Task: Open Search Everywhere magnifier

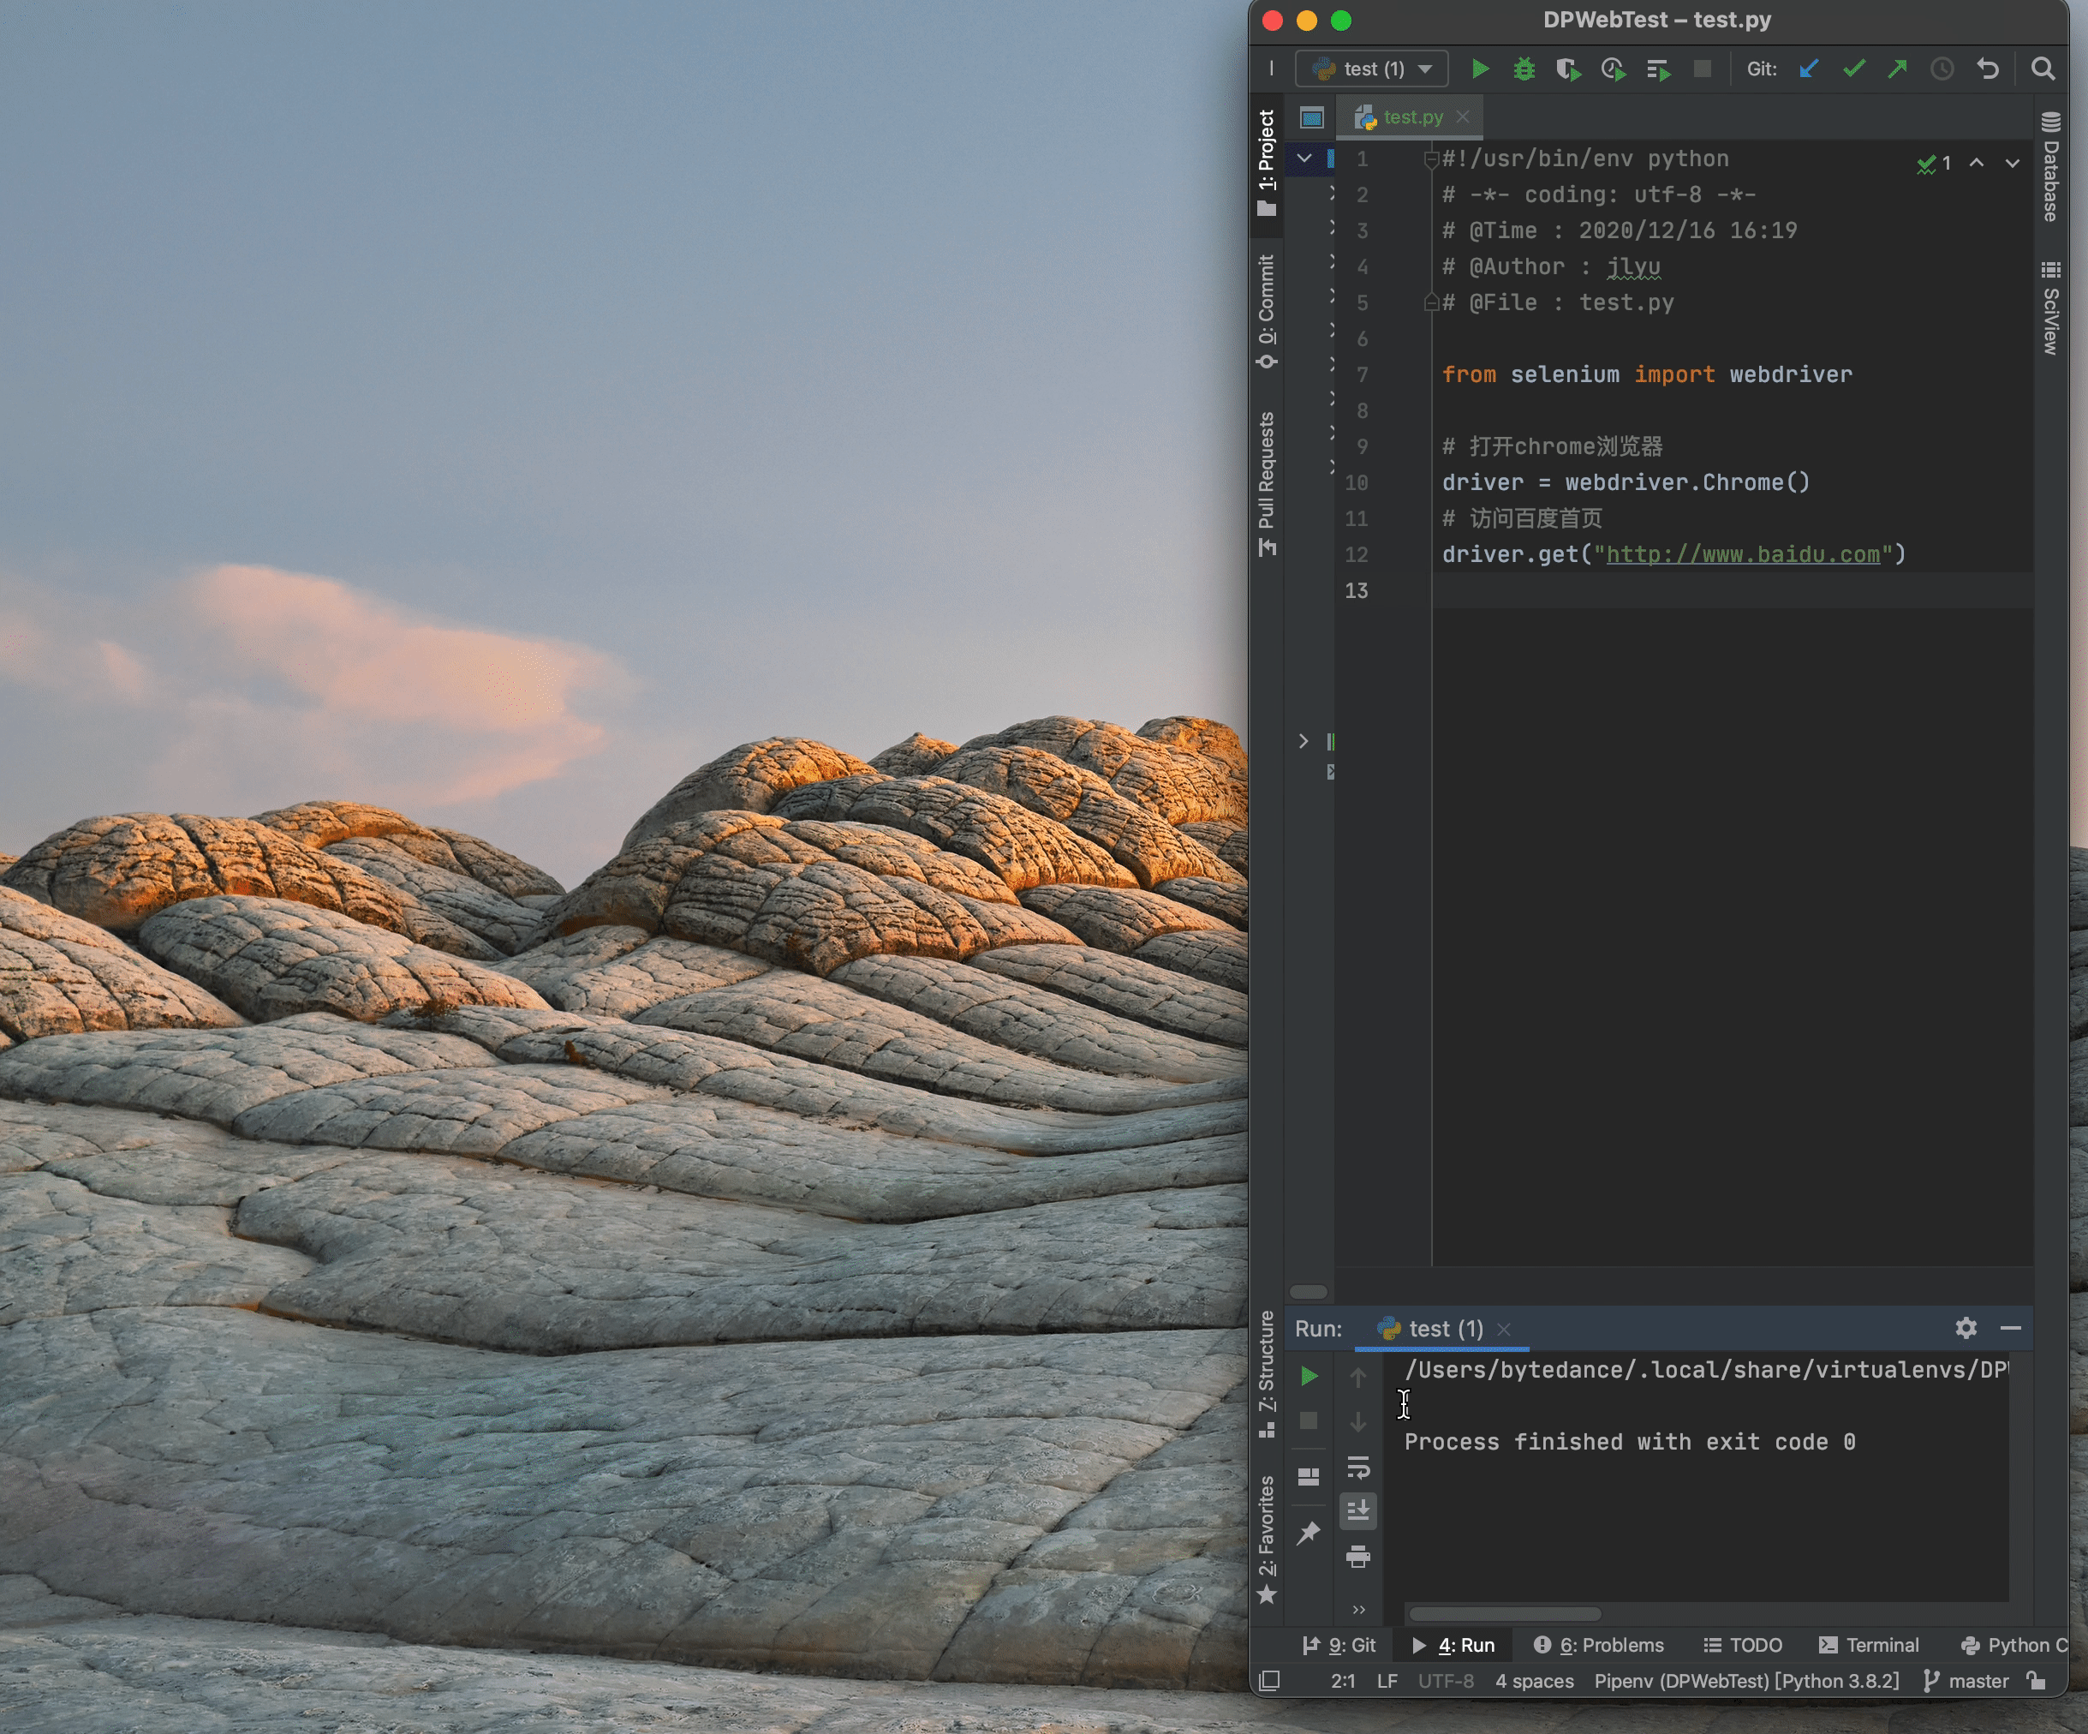Action: pyautogui.click(x=2043, y=69)
